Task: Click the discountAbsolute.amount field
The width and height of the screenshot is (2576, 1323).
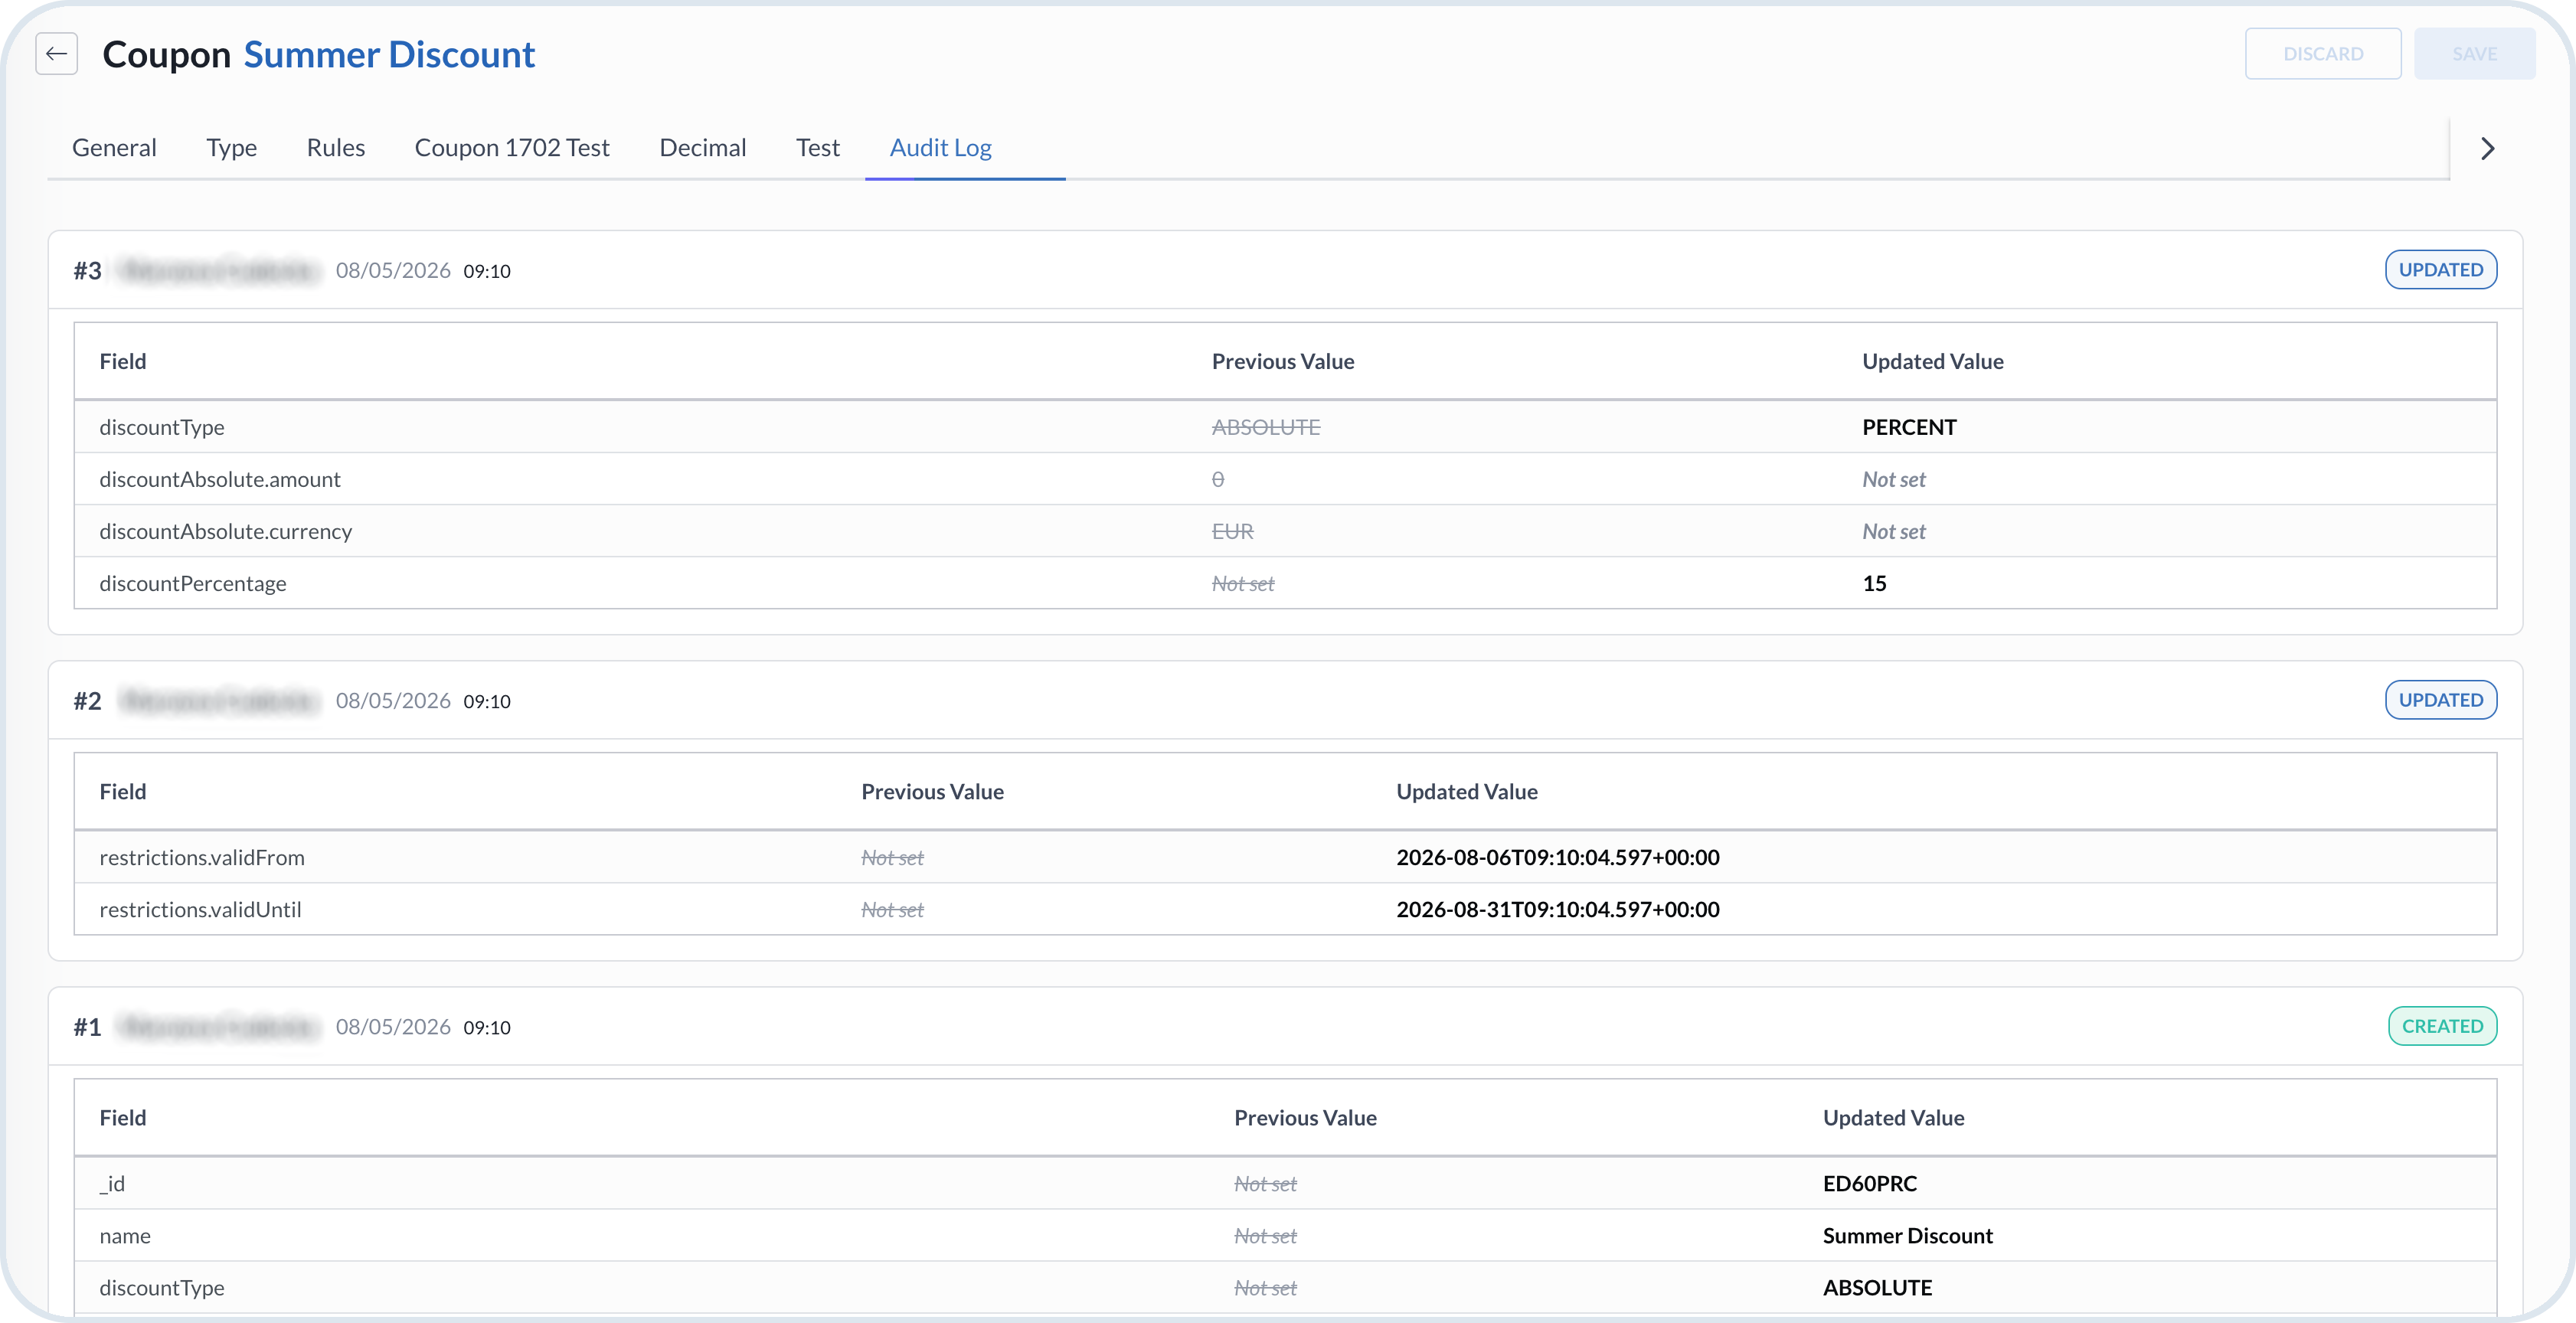Action: [220, 479]
